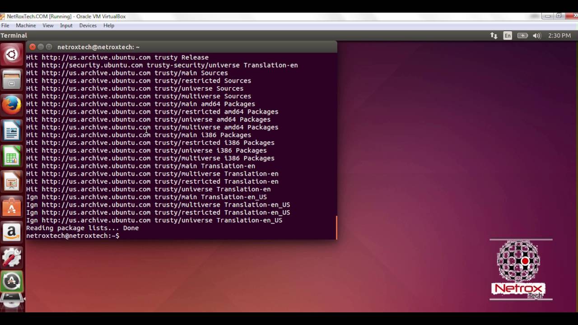Click the 'trusty Release' output line
The height and width of the screenshot is (325, 578).
pos(117,57)
